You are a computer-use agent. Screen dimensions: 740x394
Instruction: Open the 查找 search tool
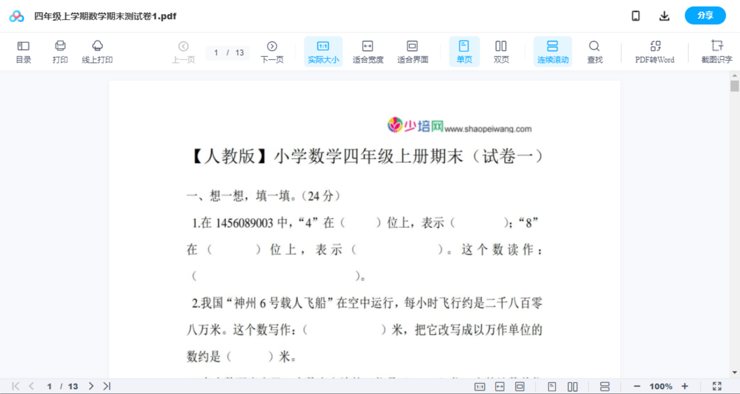pyautogui.click(x=594, y=51)
